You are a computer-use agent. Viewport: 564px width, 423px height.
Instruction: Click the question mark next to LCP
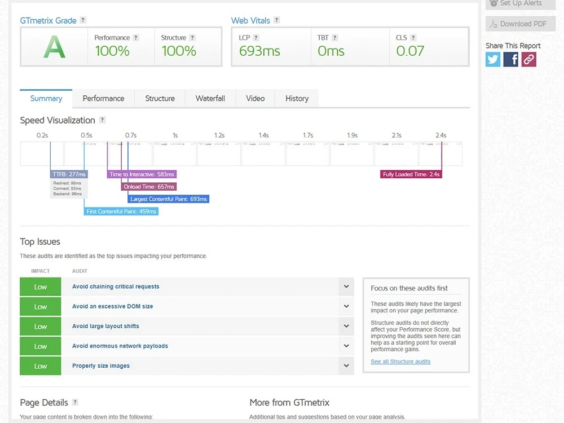[256, 37]
